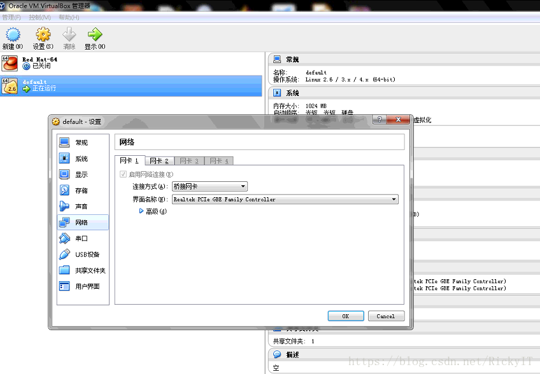
Task: Click the 1024 MB memory value
Action: click(x=316, y=106)
